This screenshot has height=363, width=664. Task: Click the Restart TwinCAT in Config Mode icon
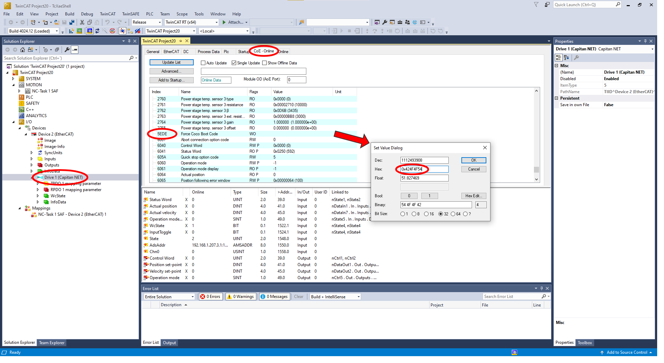pyautogui.click(x=89, y=31)
